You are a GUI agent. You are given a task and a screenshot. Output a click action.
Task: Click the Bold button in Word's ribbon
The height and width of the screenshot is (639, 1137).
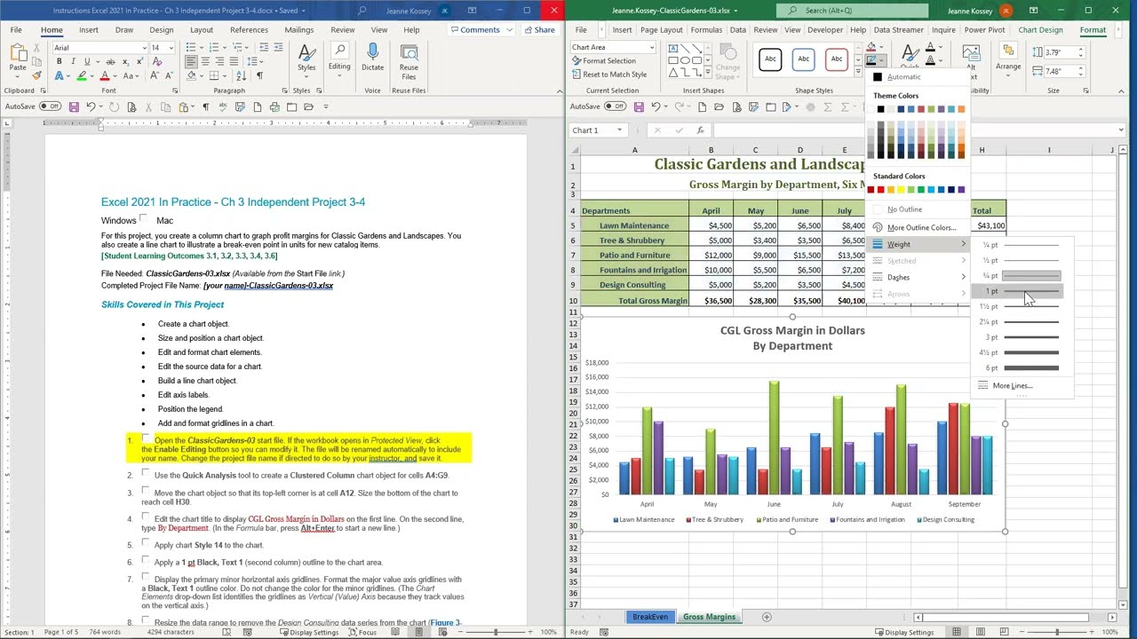coord(60,61)
